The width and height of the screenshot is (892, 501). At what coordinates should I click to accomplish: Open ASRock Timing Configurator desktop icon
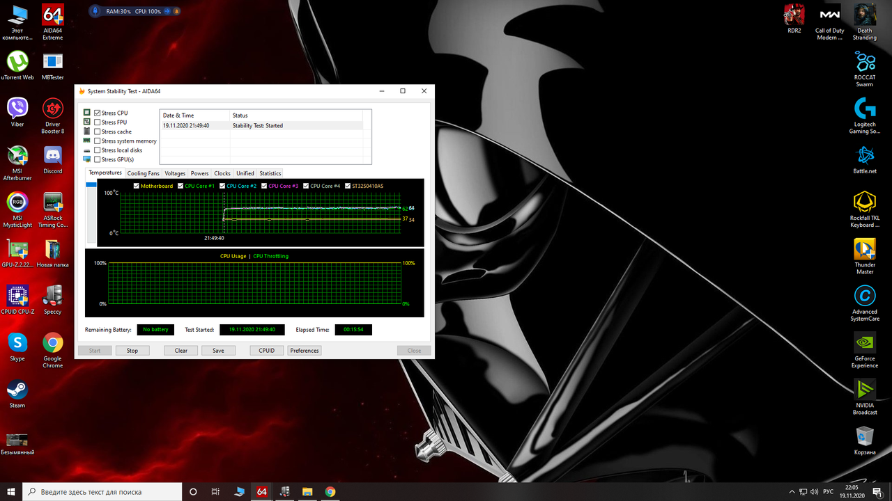tap(52, 209)
